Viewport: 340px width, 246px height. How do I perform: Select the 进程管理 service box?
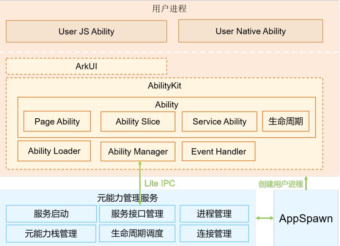click(x=214, y=214)
